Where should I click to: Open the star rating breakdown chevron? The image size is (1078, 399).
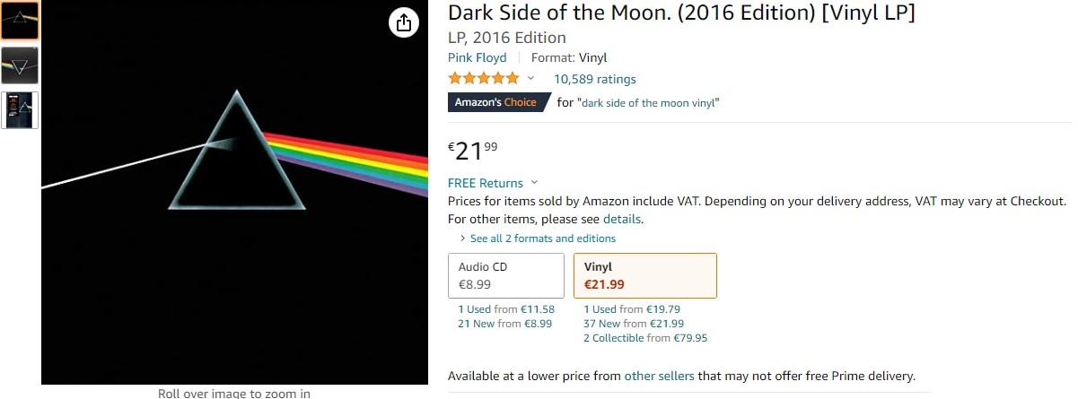[530, 79]
